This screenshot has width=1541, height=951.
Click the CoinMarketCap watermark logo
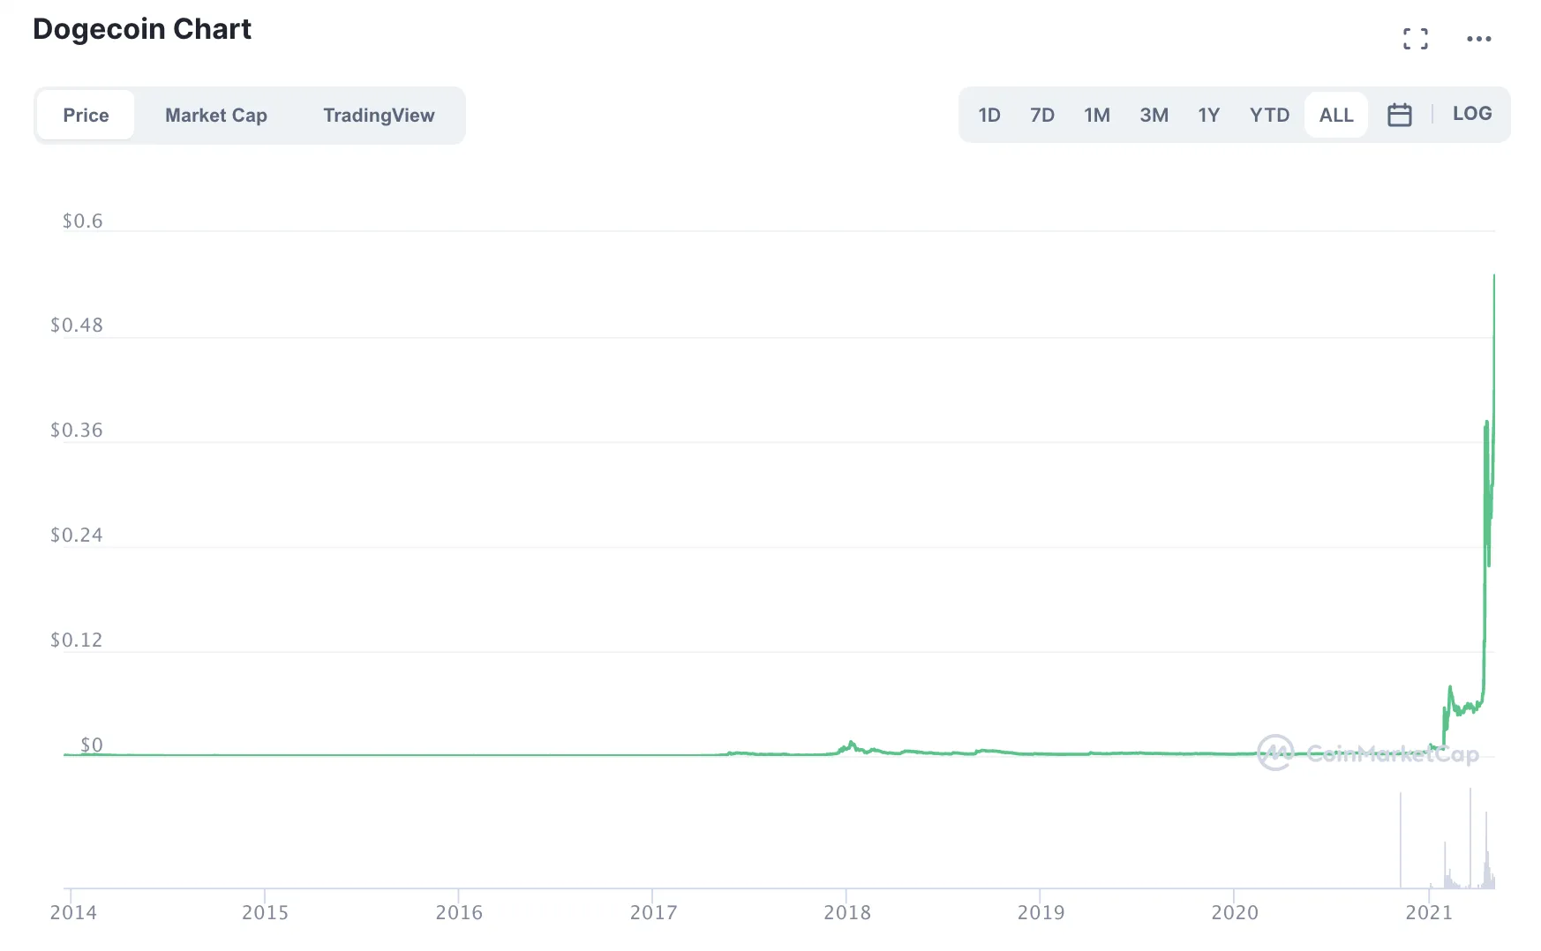pos(1367,753)
